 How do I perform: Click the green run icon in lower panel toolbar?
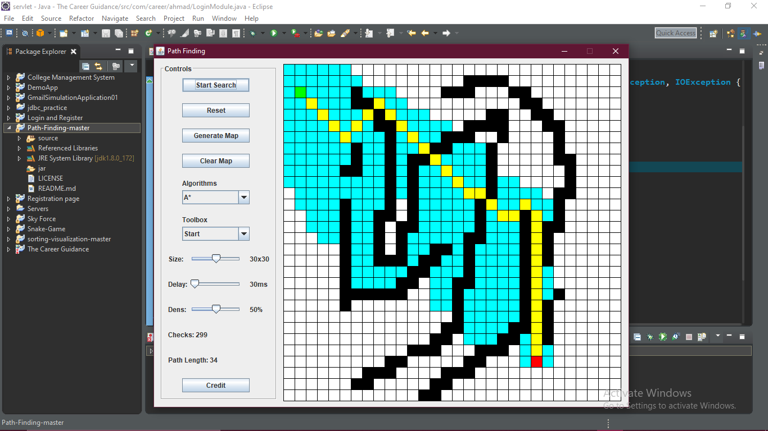click(663, 337)
